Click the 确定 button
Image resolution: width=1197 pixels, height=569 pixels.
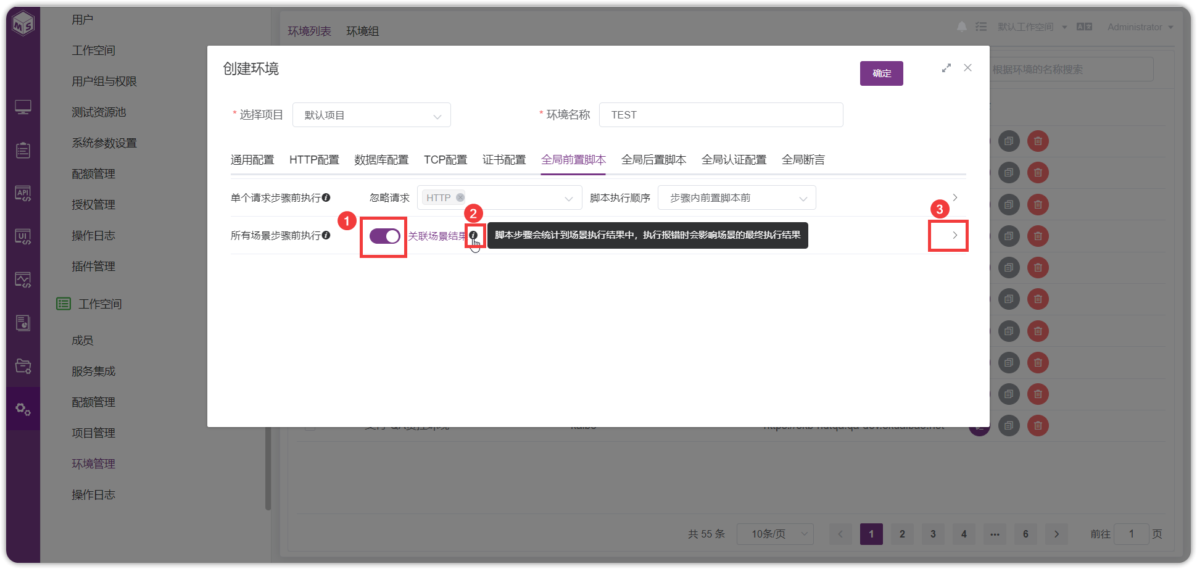coord(881,73)
